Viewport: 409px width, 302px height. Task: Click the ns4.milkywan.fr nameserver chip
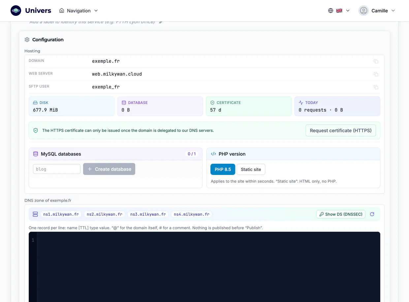192,214
